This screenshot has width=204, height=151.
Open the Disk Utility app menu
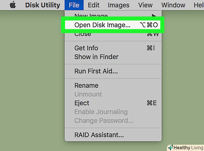click(42, 5)
